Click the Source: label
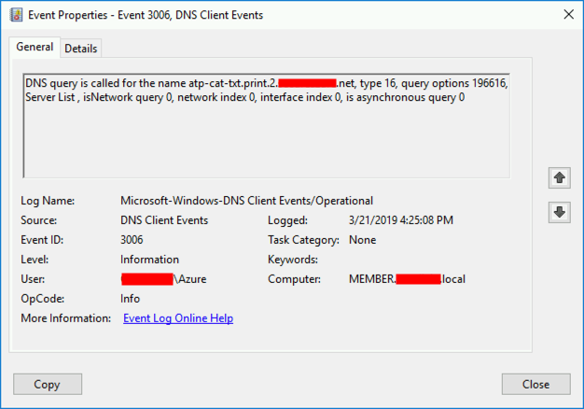The height and width of the screenshot is (409, 584). 39,220
